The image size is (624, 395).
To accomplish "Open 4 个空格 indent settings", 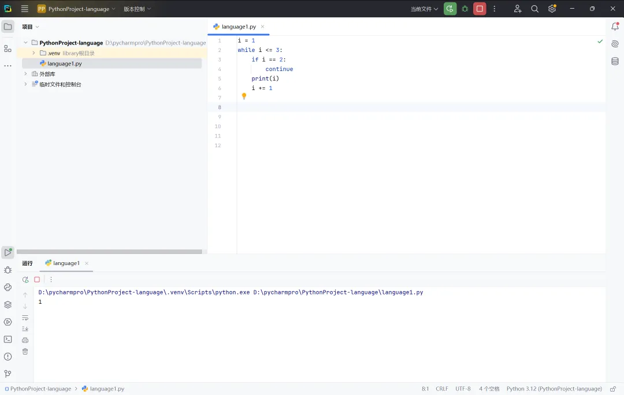I will pos(489,389).
